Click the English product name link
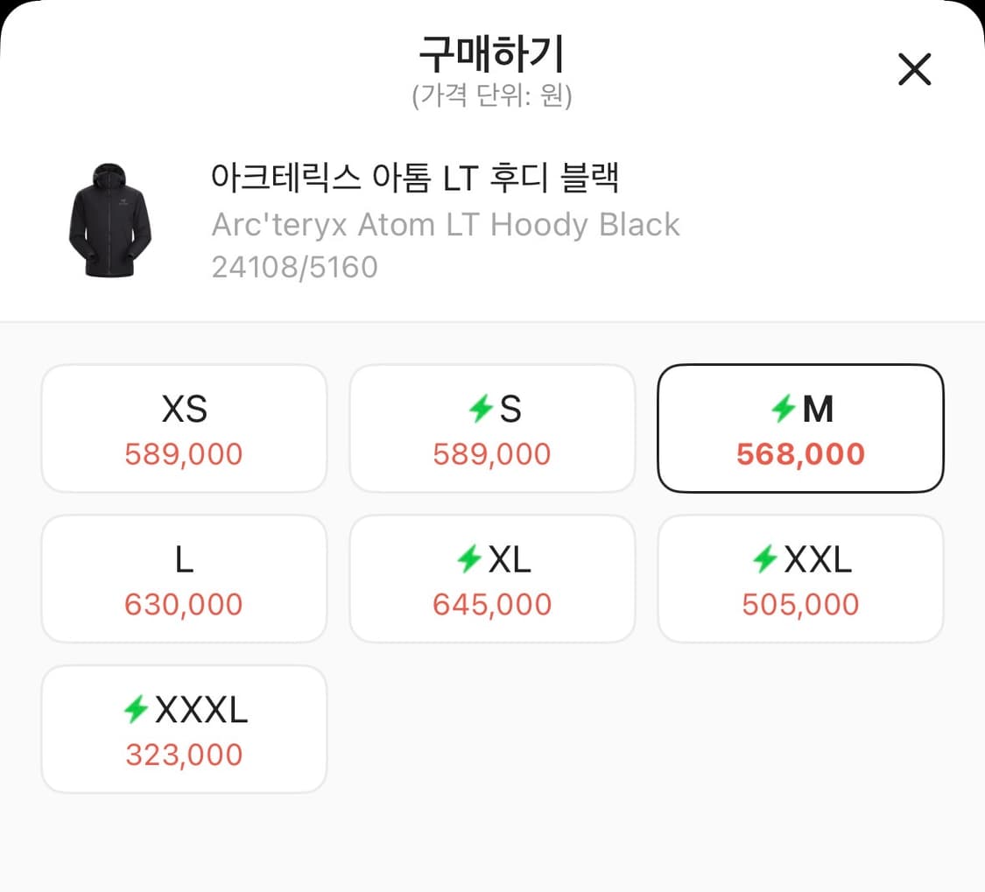This screenshot has width=985, height=892. pyautogui.click(x=445, y=224)
